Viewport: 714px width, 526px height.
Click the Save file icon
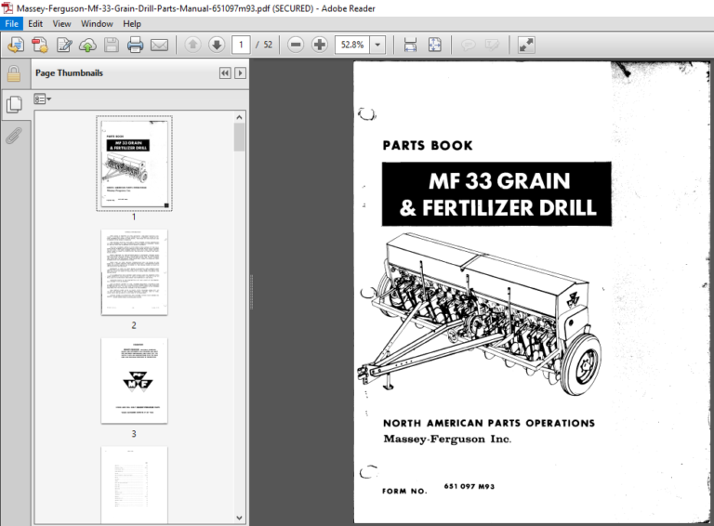pos(112,45)
